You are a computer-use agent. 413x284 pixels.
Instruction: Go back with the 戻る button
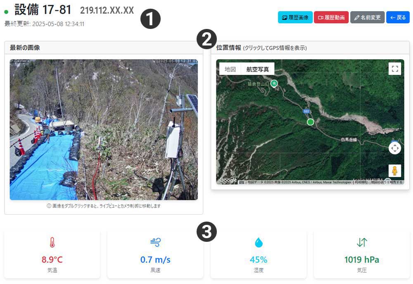(x=398, y=17)
